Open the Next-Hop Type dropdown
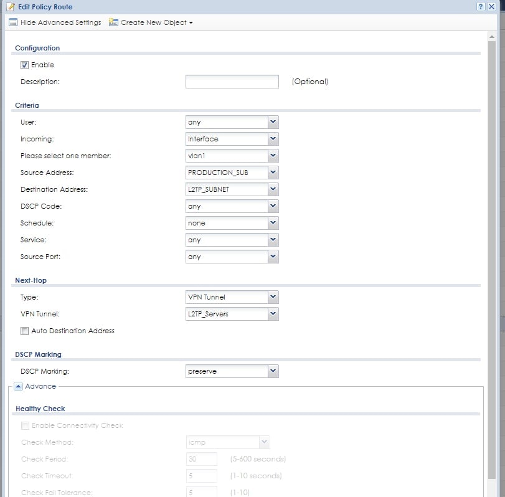 point(273,297)
